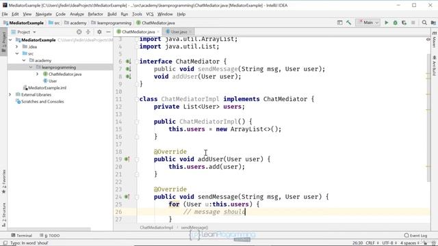The width and height of the screenshot is (438, 246).
Task: Open Project panel gear settings
Action: (99, 32)
